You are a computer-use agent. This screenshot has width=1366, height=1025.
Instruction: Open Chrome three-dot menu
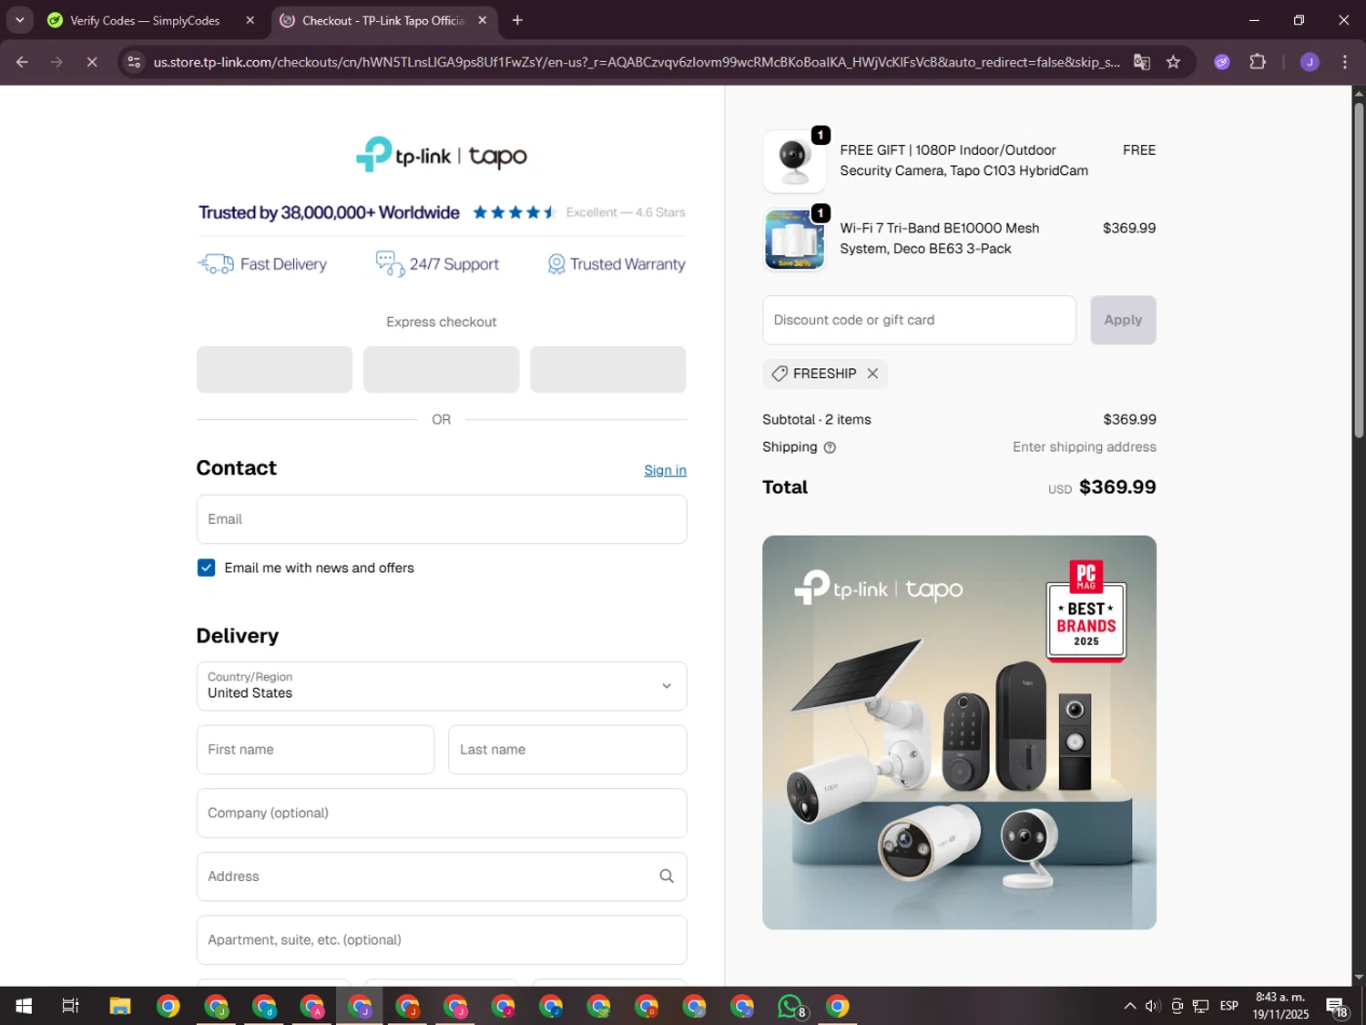pyautogui.click(x=1344, y=62)
